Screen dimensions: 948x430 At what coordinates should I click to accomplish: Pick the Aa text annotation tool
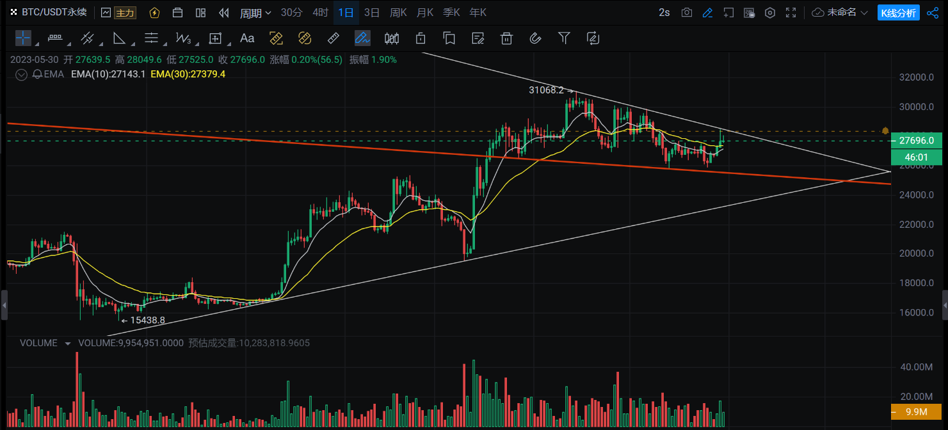[x=247, y=38]
